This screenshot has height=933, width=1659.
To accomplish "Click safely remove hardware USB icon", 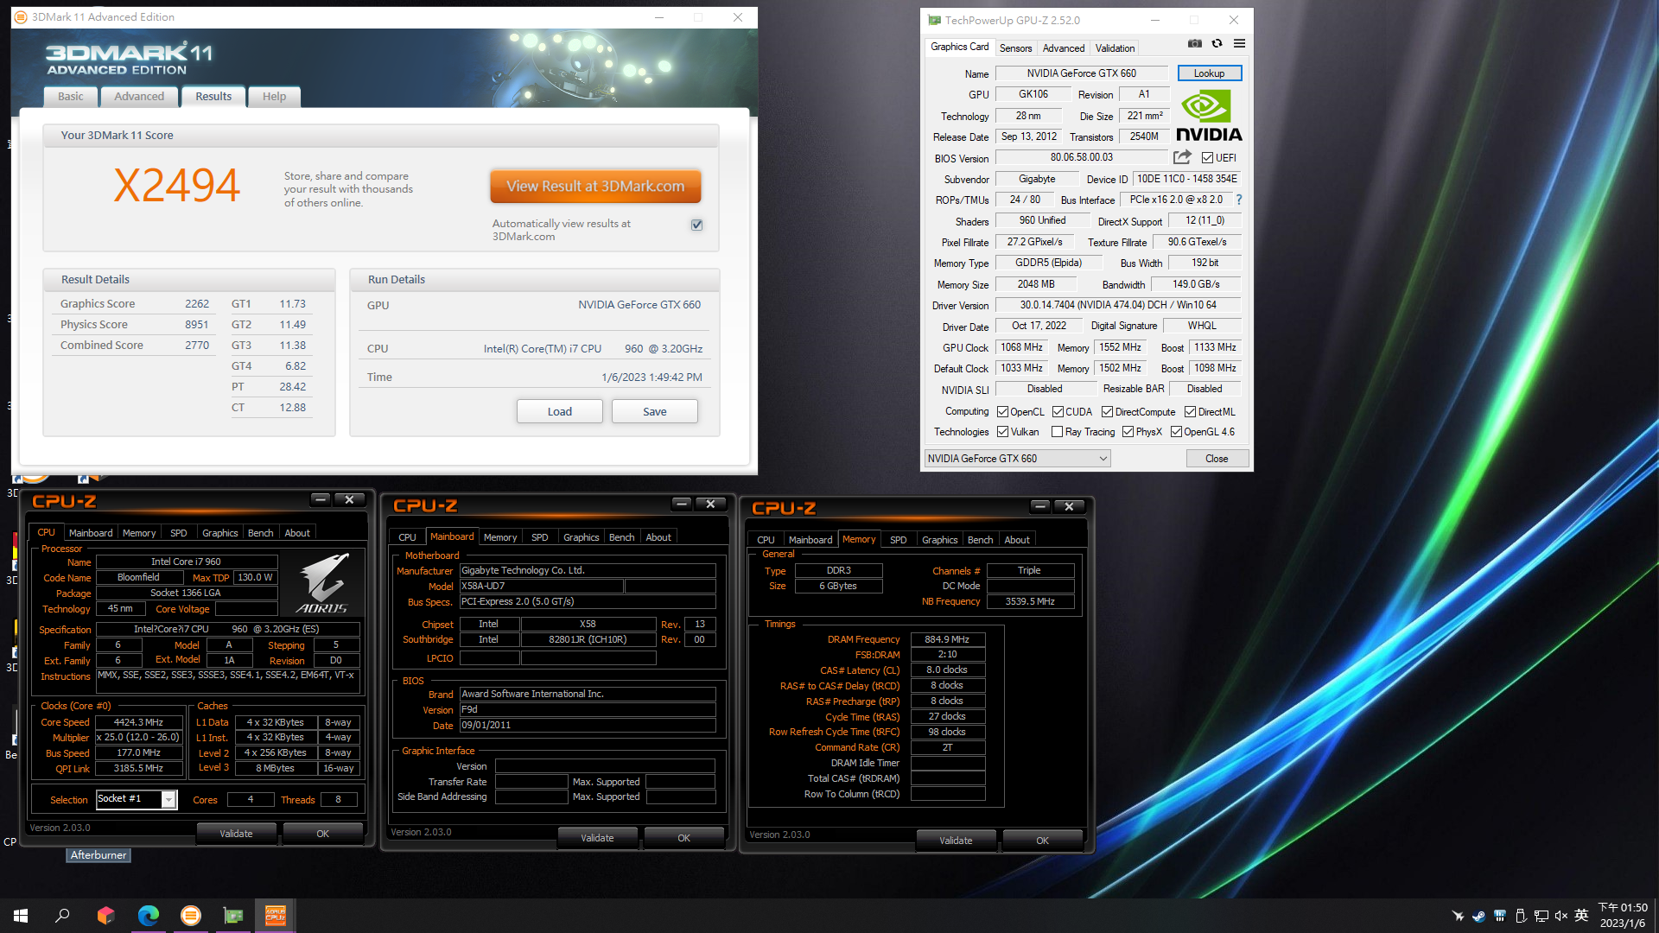I will click(x=1520, y=916).
